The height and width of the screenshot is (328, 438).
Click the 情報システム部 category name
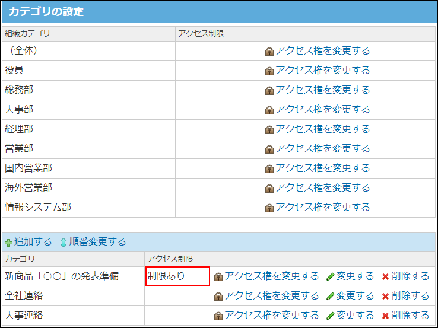(38, 207)
